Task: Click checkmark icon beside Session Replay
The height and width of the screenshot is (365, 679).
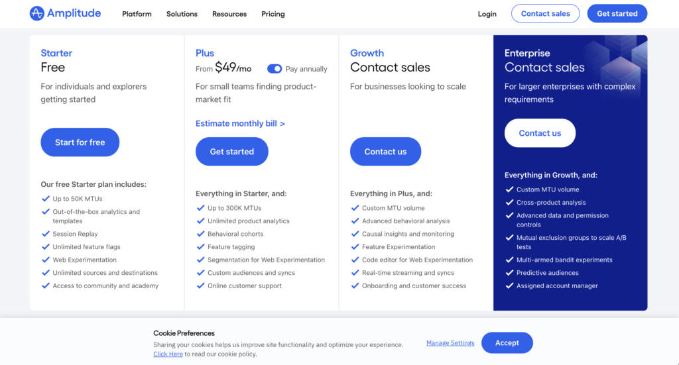Action: pyautogui.click(x=46, y=234)
